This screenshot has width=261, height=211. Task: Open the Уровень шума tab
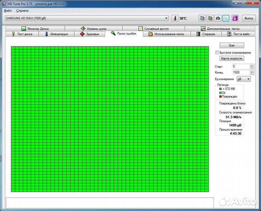(x=93, y=29)
